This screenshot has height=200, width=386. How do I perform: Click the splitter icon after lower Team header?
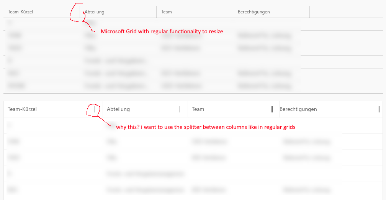(272, 109)
